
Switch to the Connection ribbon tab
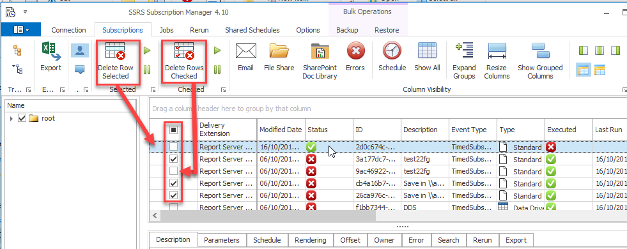point(69,30)
